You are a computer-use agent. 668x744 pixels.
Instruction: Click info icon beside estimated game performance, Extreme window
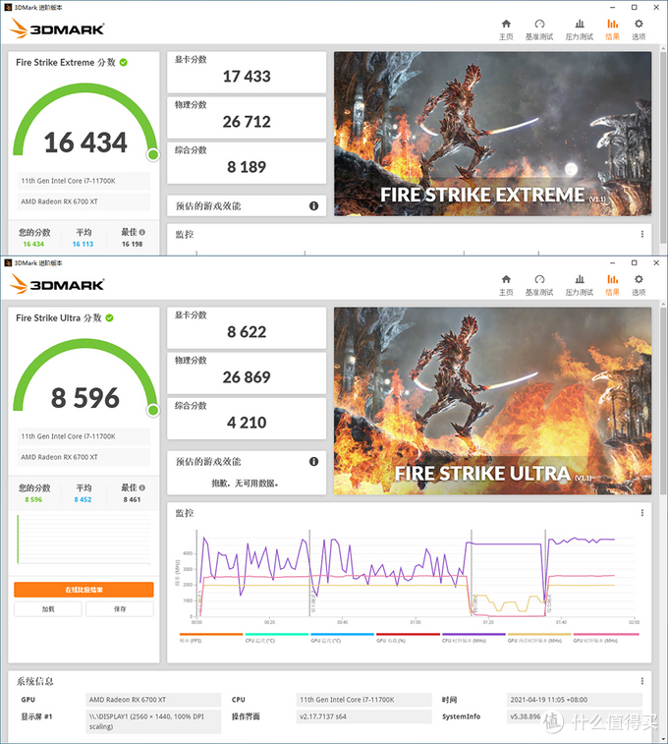click(313, 206)
